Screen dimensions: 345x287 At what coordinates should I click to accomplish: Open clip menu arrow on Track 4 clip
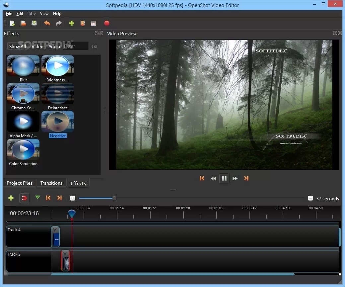coord(55,230)
